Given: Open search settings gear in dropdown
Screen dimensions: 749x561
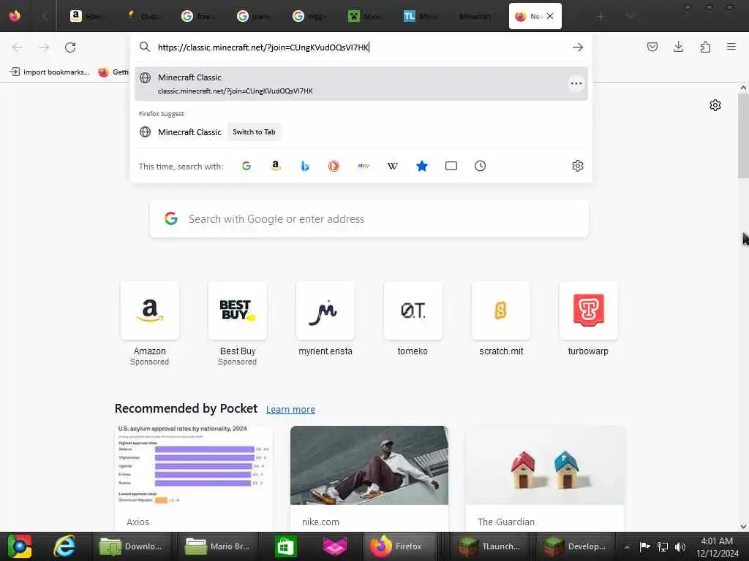Looking at the screenshot, I should [578, 166].
